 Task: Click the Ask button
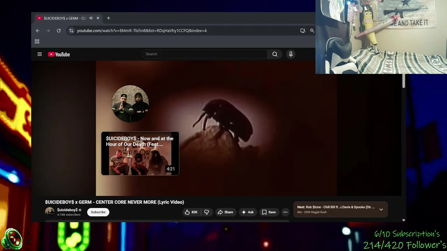pos(248,212)
